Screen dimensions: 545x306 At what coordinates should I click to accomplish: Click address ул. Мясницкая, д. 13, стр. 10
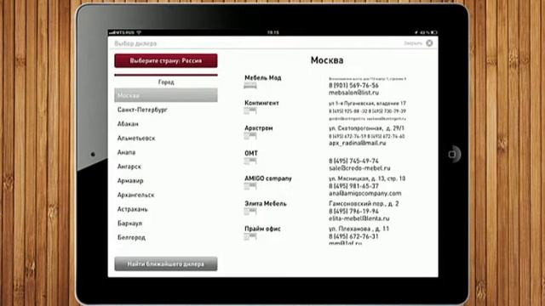click(x=367, y=178)
